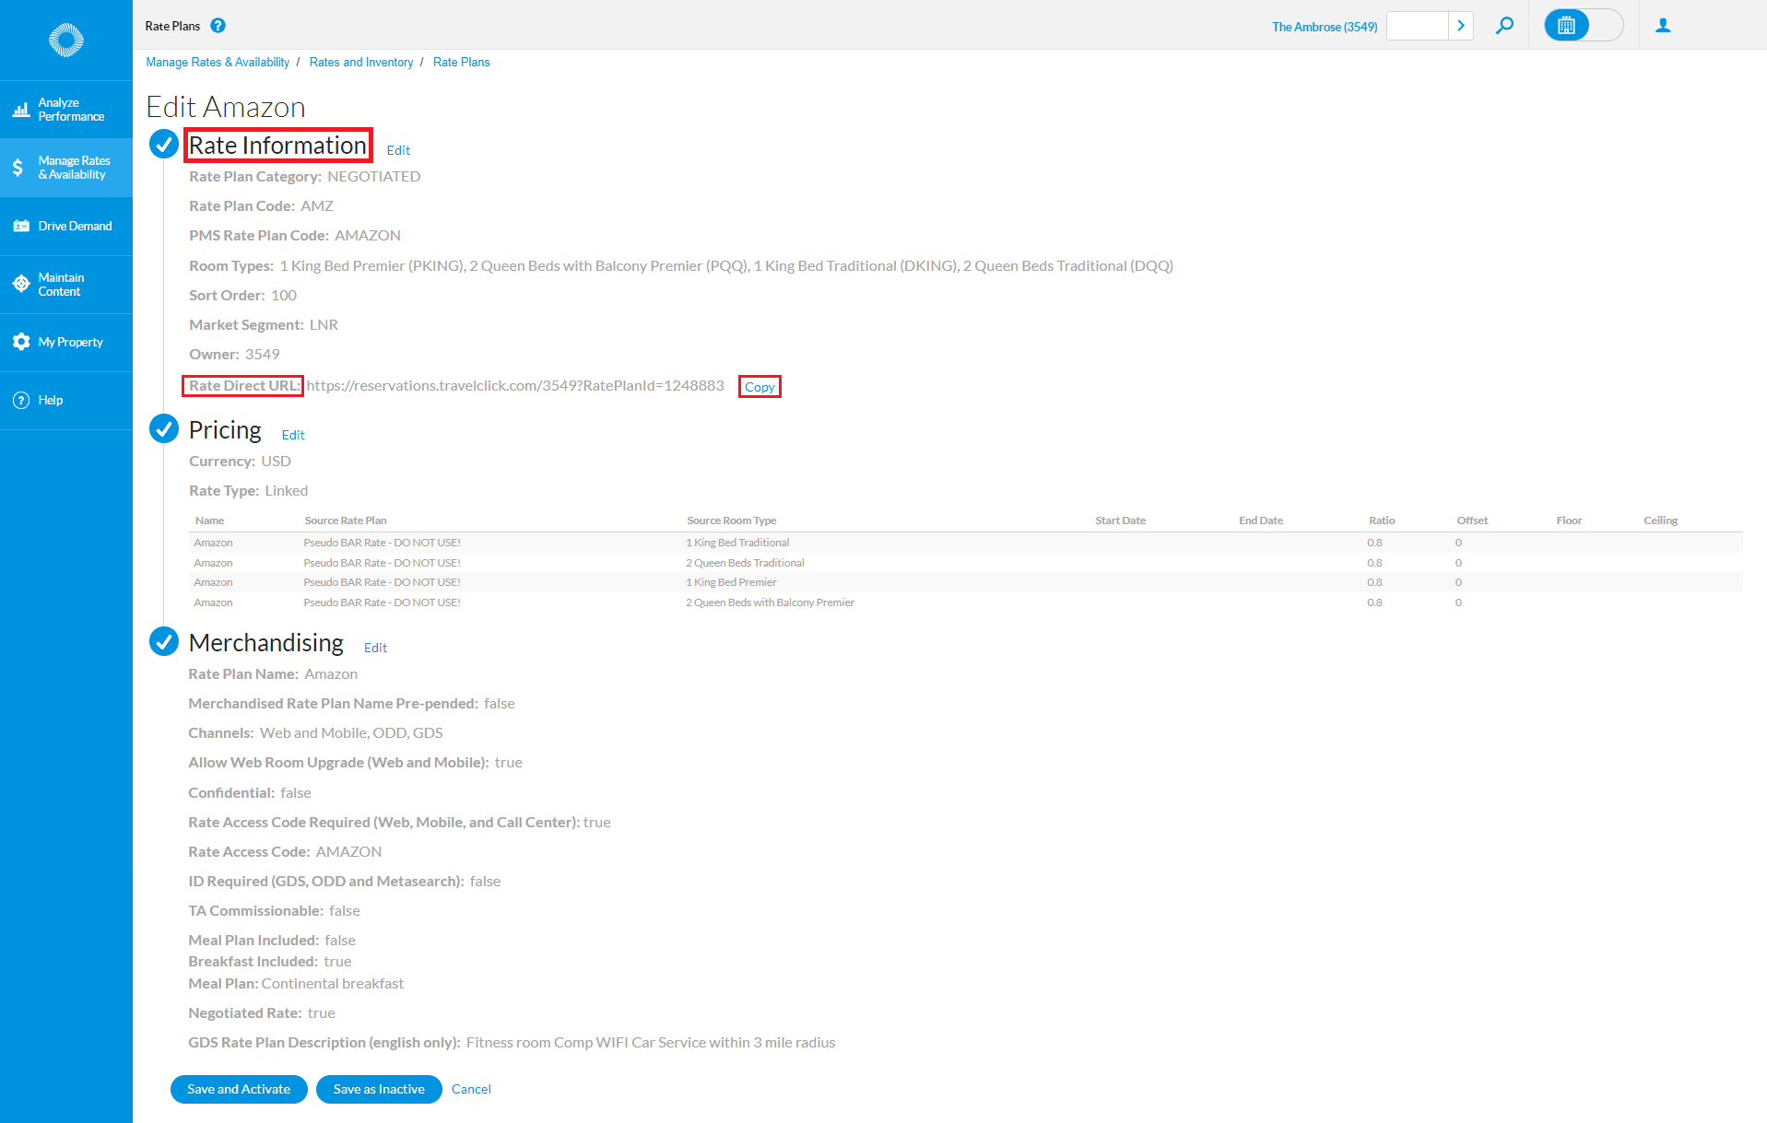Select 2 Queen Beds with Balcony Premier row
Image resolution: width=1767 pixels, height=1123 pixels.
(966, 602)
